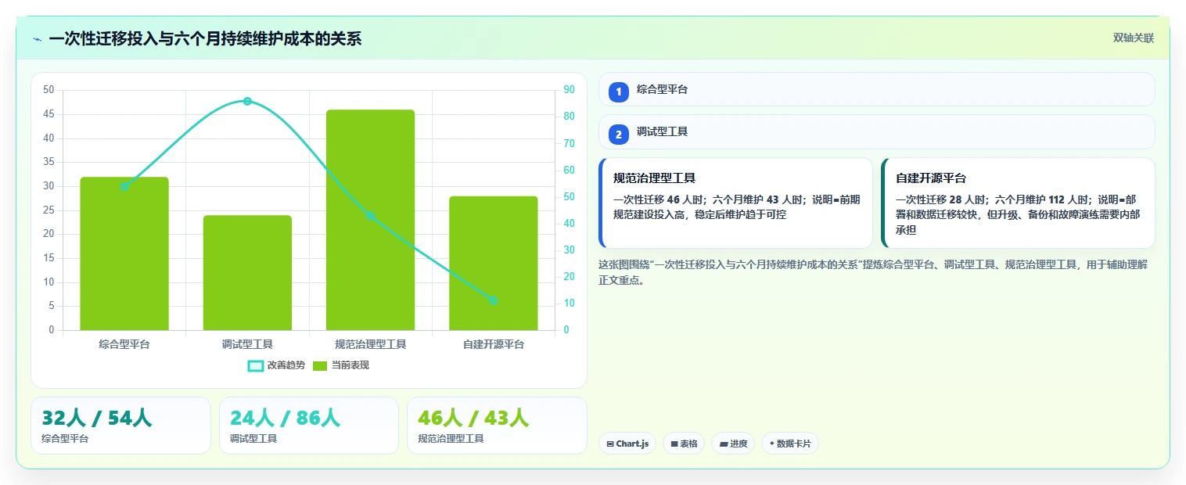Click the 自建开源平台 card description text
Viewport: 1186px width, 485px height.
[x=1018, y=214]
